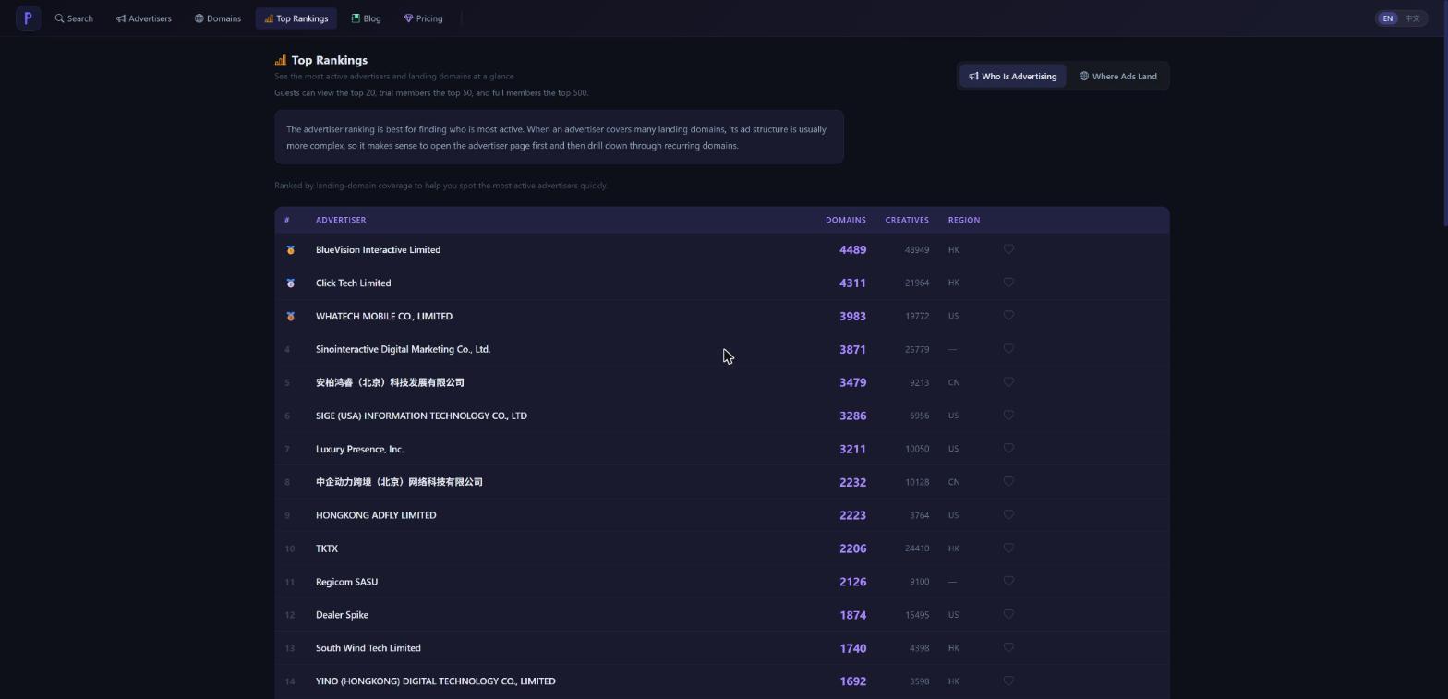Click domain count 2126 for Regicom
Viewport: 1448px width, 699px height.
click(x=852, y=582)
